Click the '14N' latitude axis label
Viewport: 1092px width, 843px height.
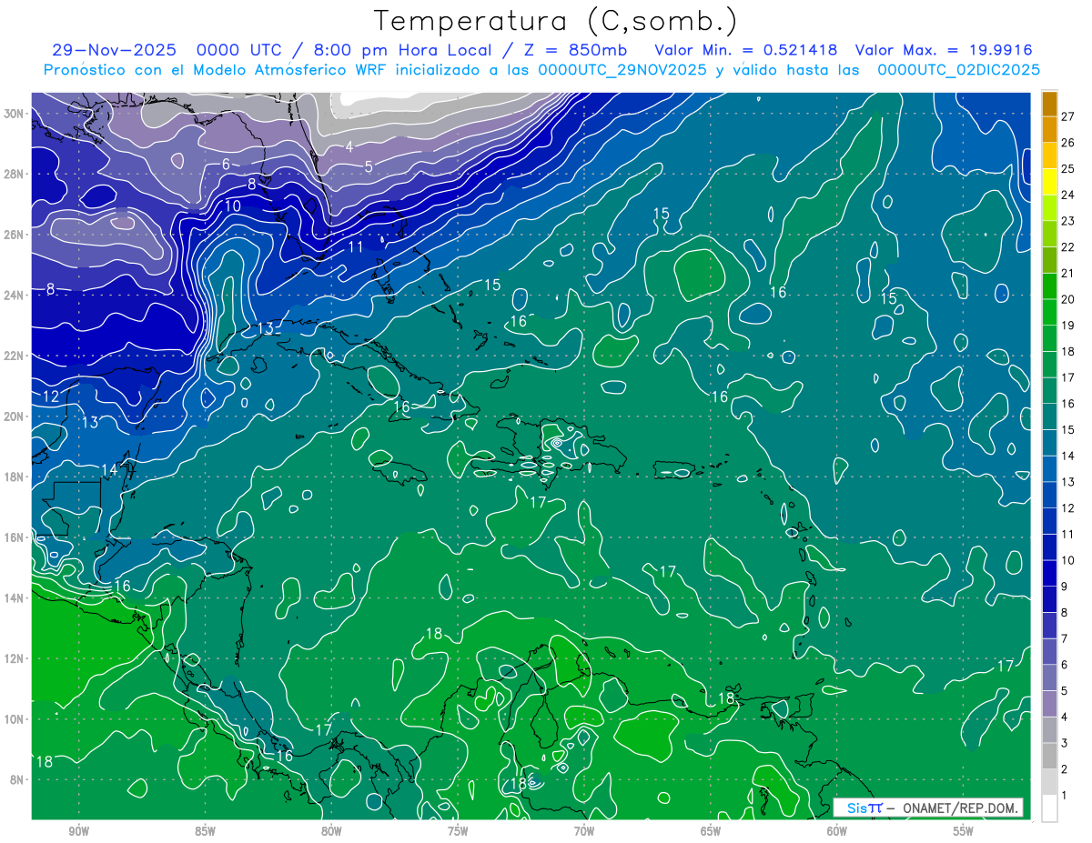[x=15, y=597]
